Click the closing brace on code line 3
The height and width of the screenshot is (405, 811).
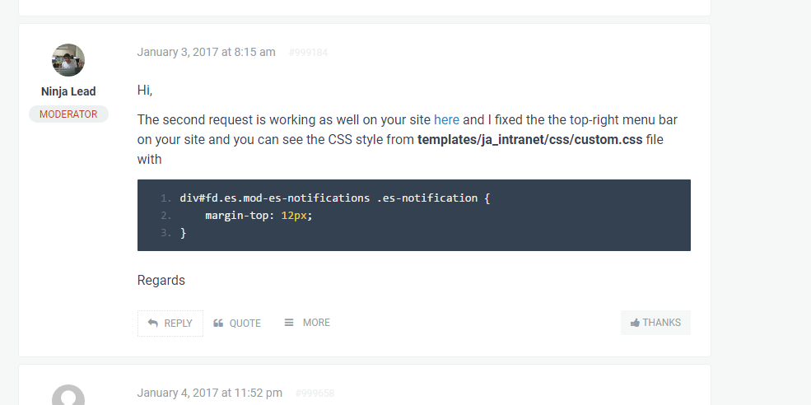(x=184, y=233)
